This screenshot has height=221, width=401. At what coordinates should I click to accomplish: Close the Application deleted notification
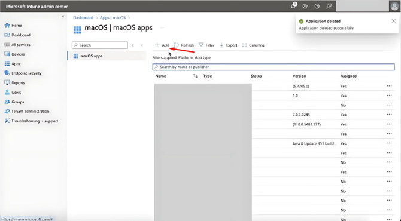tap(394, 21)
